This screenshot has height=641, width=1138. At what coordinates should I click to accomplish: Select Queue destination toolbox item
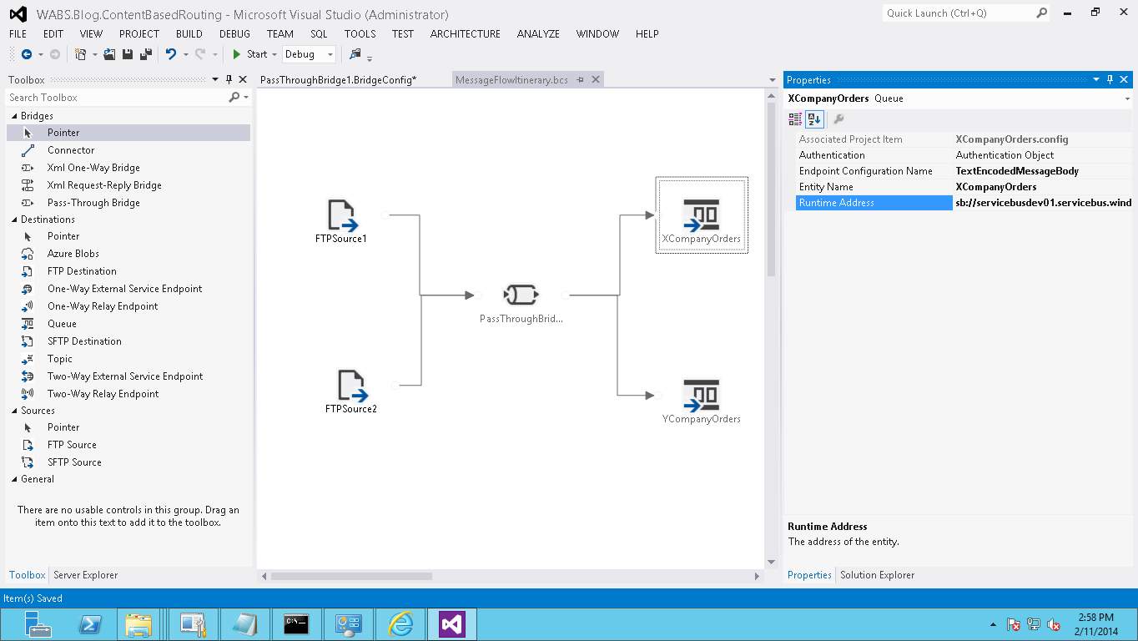pyautogui.click(x=62, y=324)
